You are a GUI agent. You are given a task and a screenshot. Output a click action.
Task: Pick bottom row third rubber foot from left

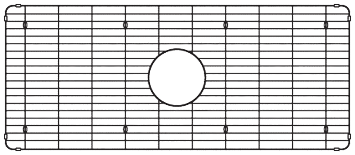point(226,129)
